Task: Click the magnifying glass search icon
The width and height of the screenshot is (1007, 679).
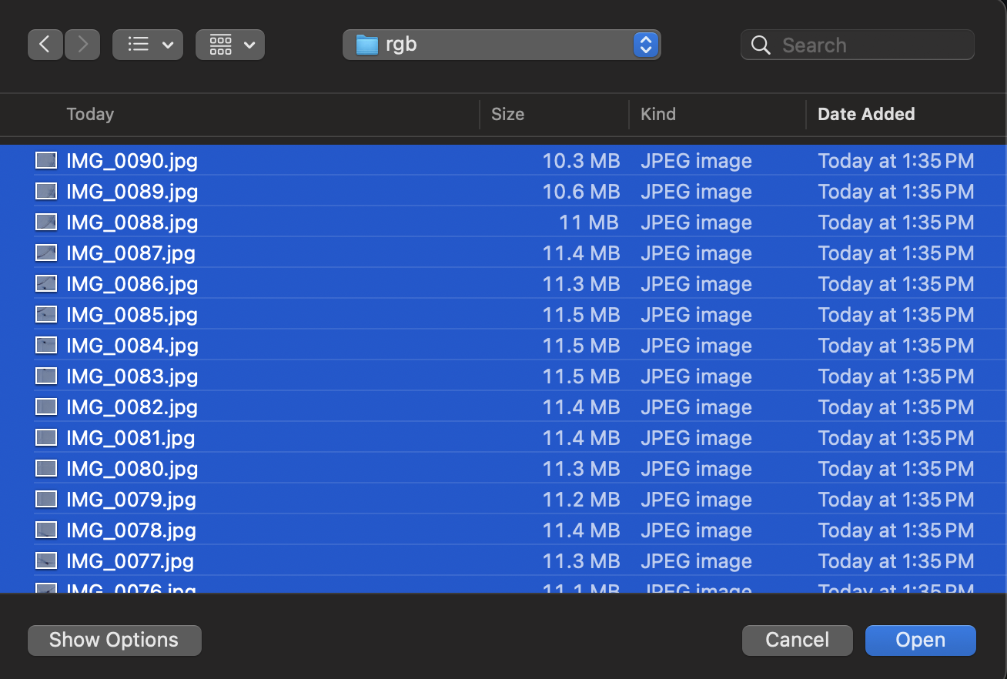Action: 761,45
